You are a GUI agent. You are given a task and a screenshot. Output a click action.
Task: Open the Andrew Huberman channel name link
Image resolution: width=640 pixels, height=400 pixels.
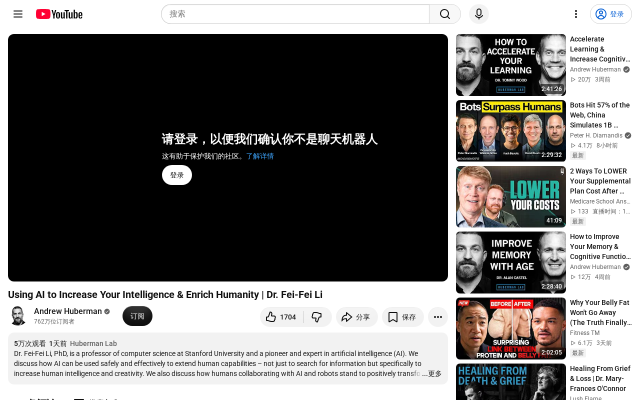tap(68, 311)
